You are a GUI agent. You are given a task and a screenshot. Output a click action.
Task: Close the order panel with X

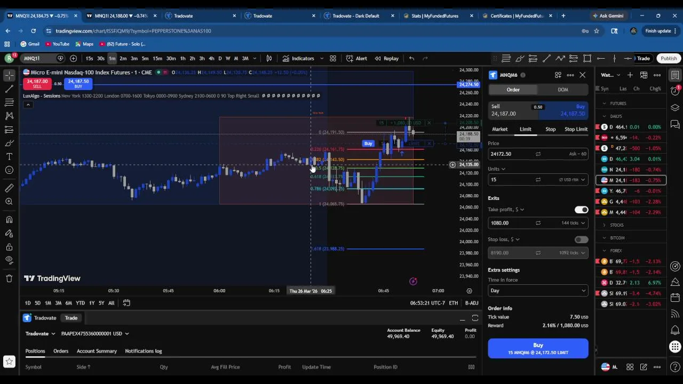point(582,75)
